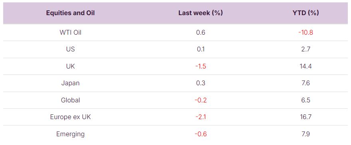Click the Equities and Oil column header
Viewport: 351px width, 145px height.
pyautogui.click(x=70, y=13)
